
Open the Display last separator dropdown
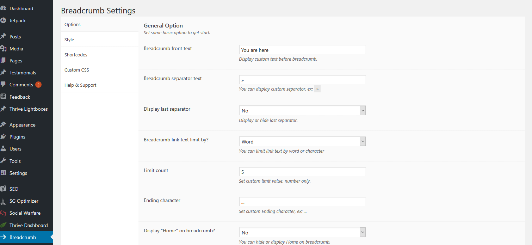click(302, 110)
